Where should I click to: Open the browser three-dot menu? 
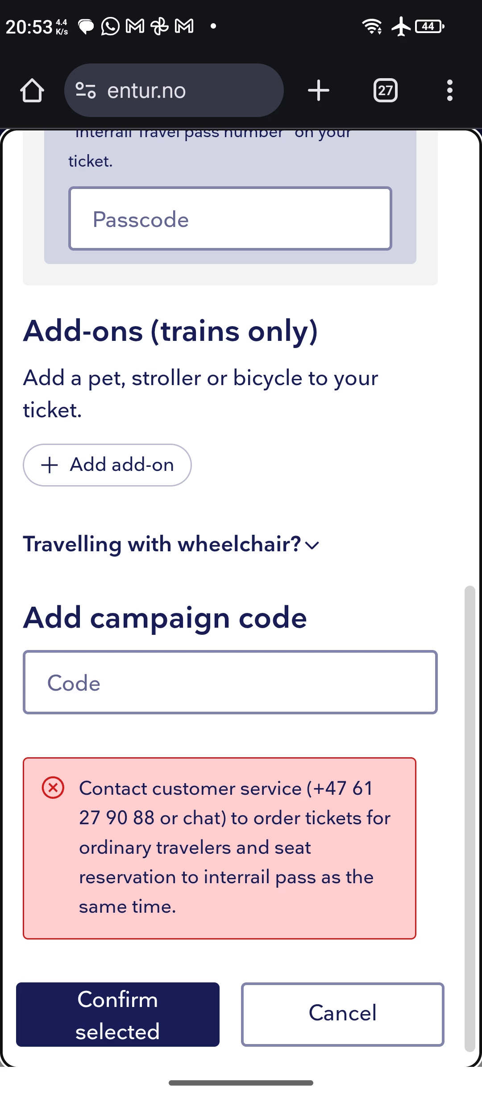pos(450,91)
